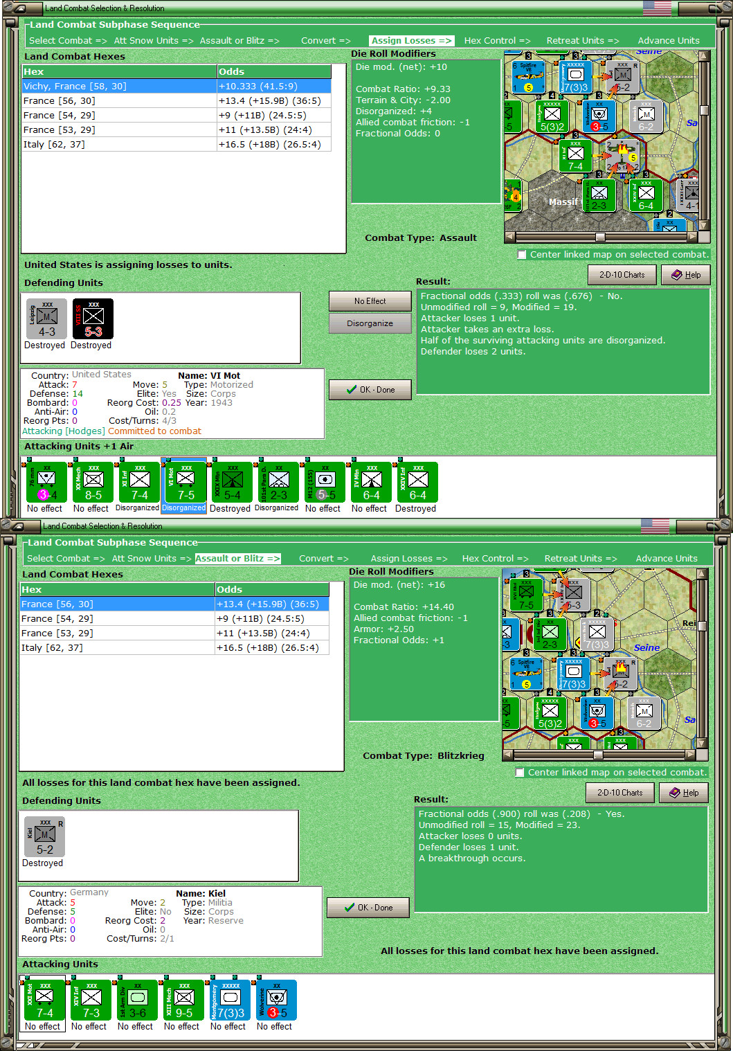This screenshot has width=733, height=1051.
Task: Select the Montgomery 7(3)3 headquarters unit below
Action: pyautogui.click(x=230, y=1000)
